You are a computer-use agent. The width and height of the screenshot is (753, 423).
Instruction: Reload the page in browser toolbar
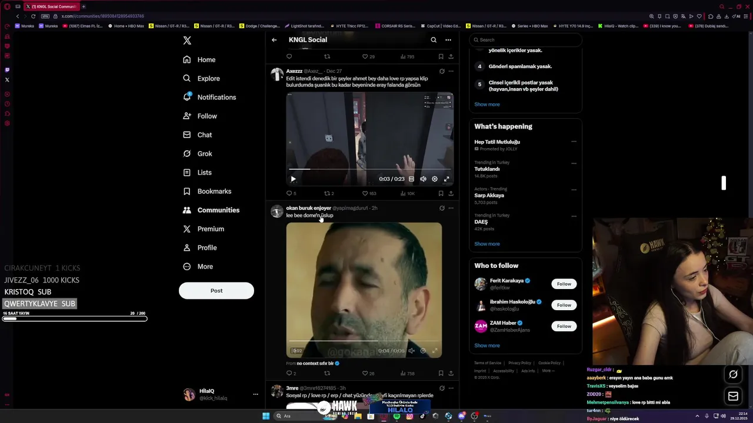(x=33, y=16)
